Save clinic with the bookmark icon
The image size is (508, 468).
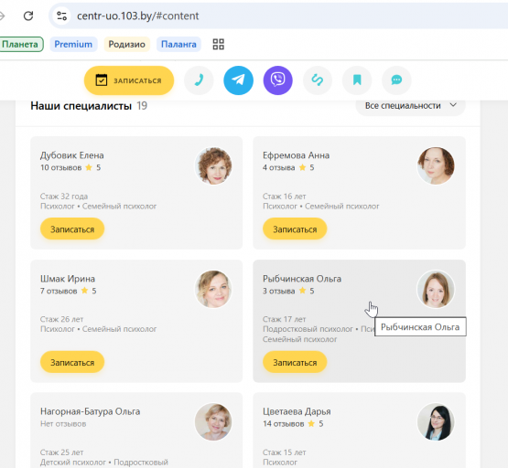[357, 80]
